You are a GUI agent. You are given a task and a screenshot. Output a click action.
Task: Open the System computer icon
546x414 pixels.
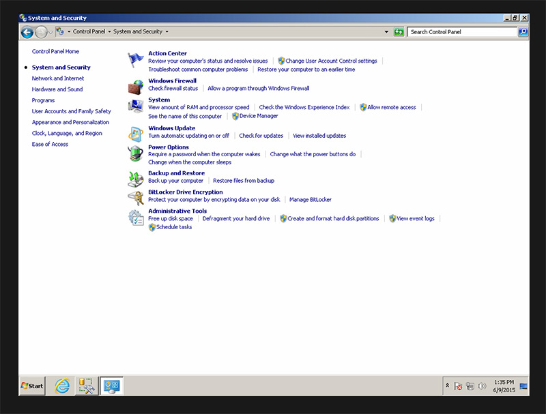pos(135,106)
